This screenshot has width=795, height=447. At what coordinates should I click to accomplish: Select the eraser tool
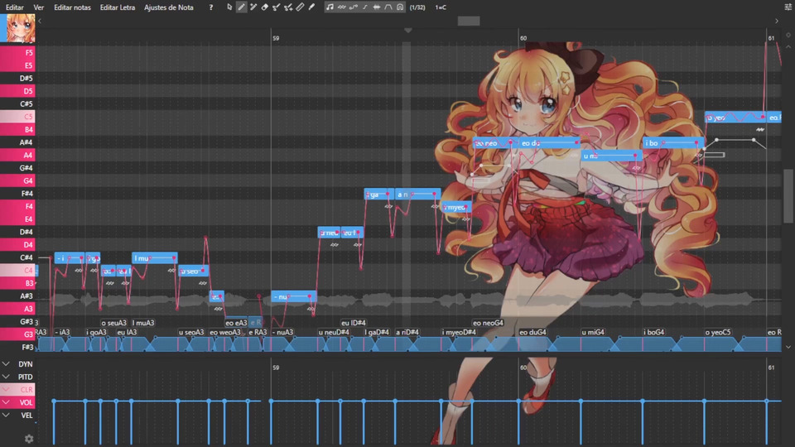pos(265,7)
